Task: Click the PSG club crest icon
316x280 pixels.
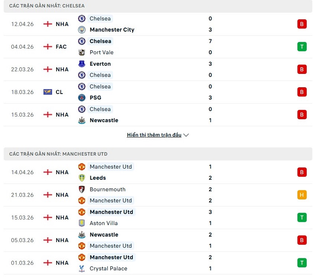Action: [82, 98]
